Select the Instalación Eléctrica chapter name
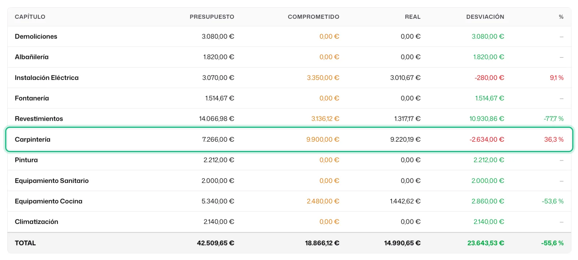578x260 pixels. (47, 78)
